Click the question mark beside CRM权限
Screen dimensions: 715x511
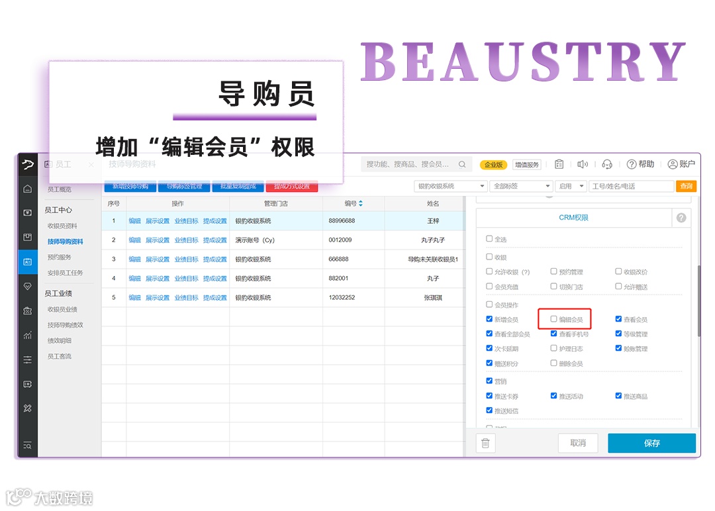(x=681, y=218)
